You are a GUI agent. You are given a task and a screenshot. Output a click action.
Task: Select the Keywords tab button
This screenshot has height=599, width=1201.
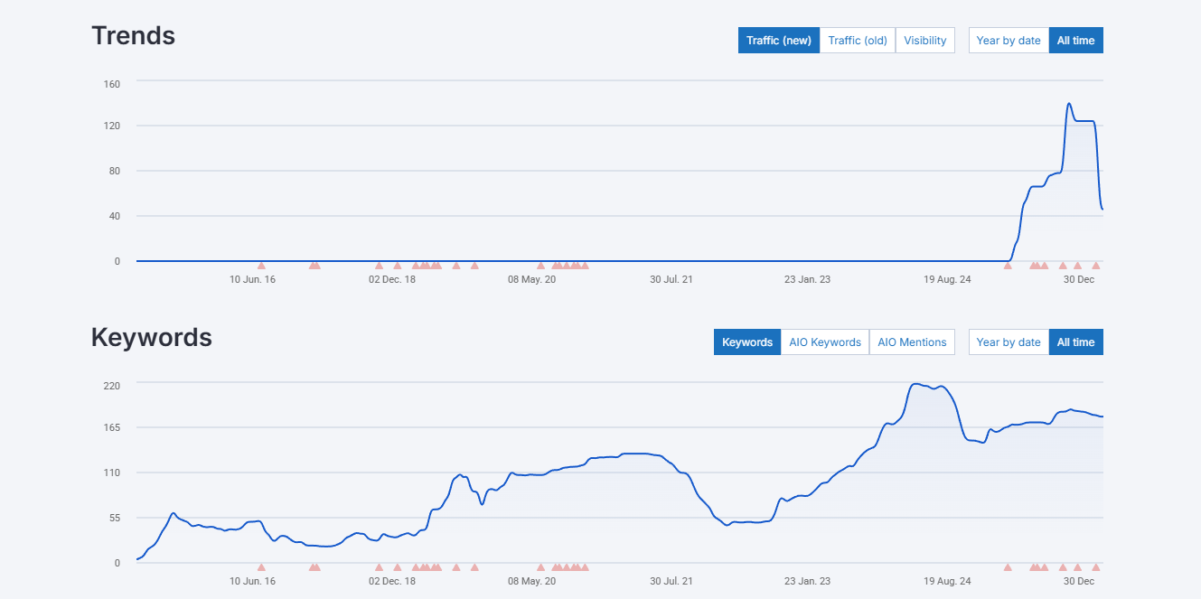pos(746,342)
